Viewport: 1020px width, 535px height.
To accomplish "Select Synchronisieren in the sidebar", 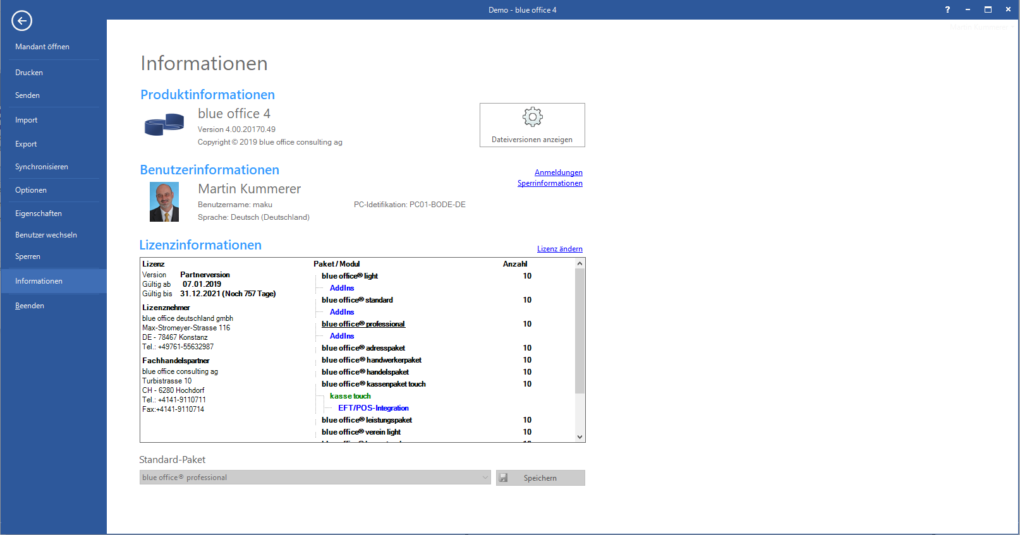I will 42,167.
